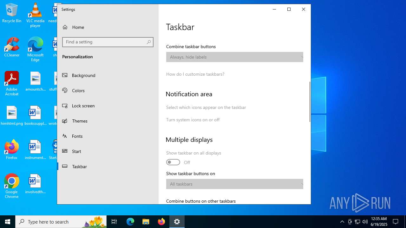Click the Themes brush icon in sidebar
The width and height of the screenshot is (406, 228).
[x=65, y=121]
